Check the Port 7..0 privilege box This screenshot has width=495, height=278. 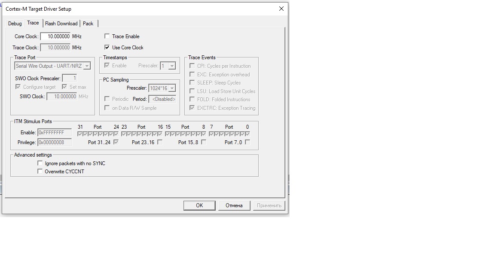(247, 142)
